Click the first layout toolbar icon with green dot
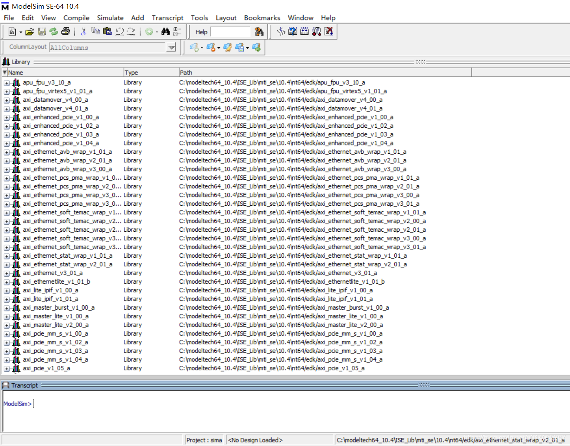The width and height of the screenshot is (570, 446). pyautogui.click(x=194, y=48)
